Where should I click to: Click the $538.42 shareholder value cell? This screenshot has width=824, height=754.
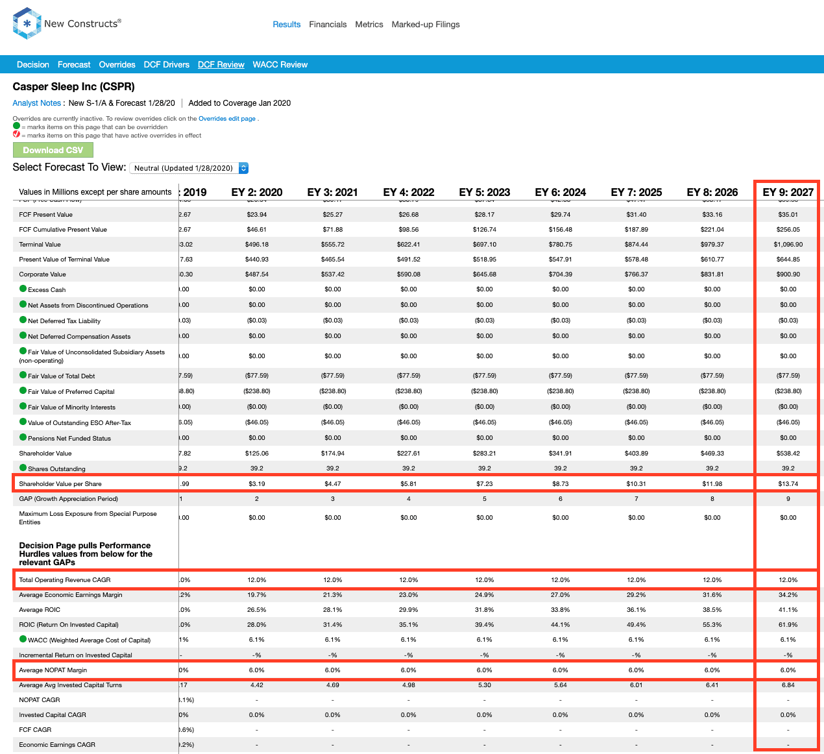(788, 453)
